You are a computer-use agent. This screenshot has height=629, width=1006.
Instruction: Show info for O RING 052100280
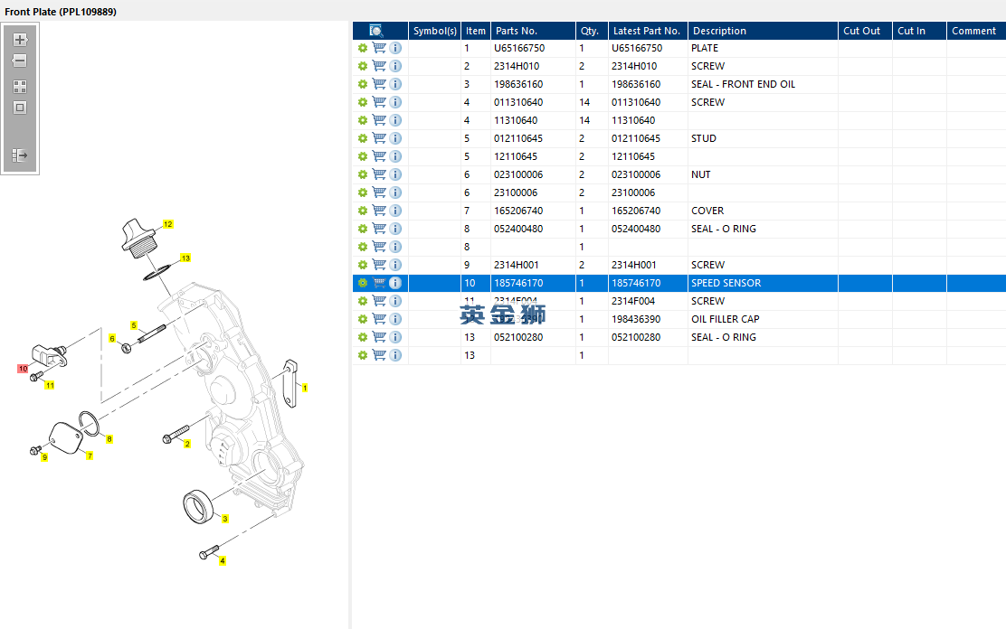(x=395, y=337)
